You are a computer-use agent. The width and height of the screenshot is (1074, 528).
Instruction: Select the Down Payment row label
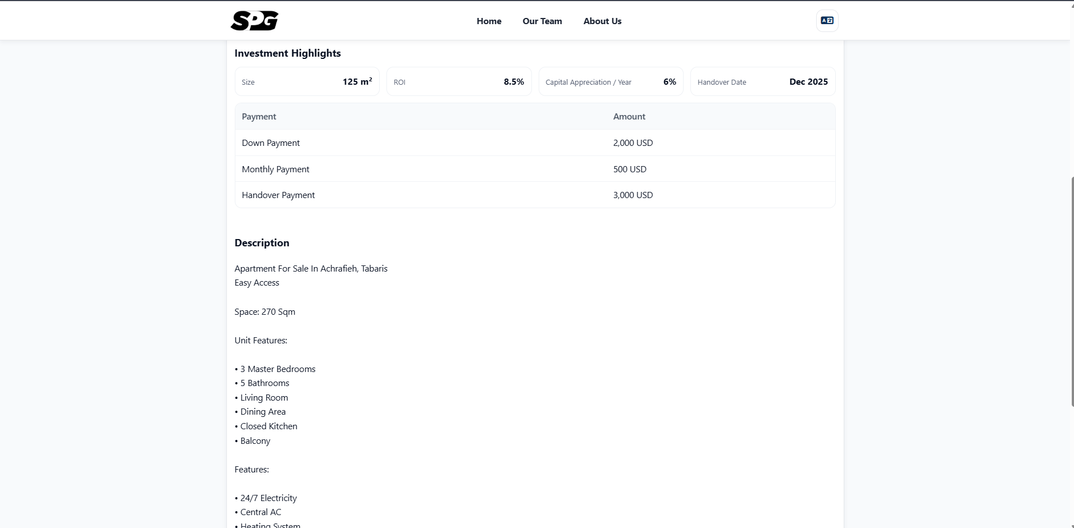point(271,143)
